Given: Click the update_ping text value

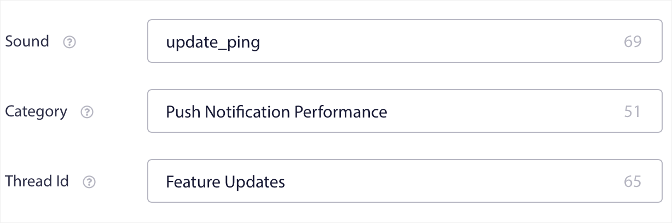Looking at the screenshot, I should tap(213, 42).
